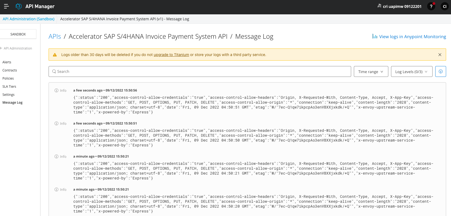
Task: Switch environment using SANDBOX button
Action: tap(18, 34)
